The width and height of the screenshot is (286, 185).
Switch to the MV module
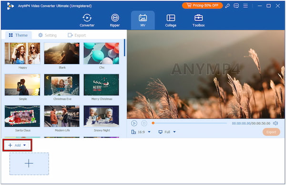coord(143,20)
